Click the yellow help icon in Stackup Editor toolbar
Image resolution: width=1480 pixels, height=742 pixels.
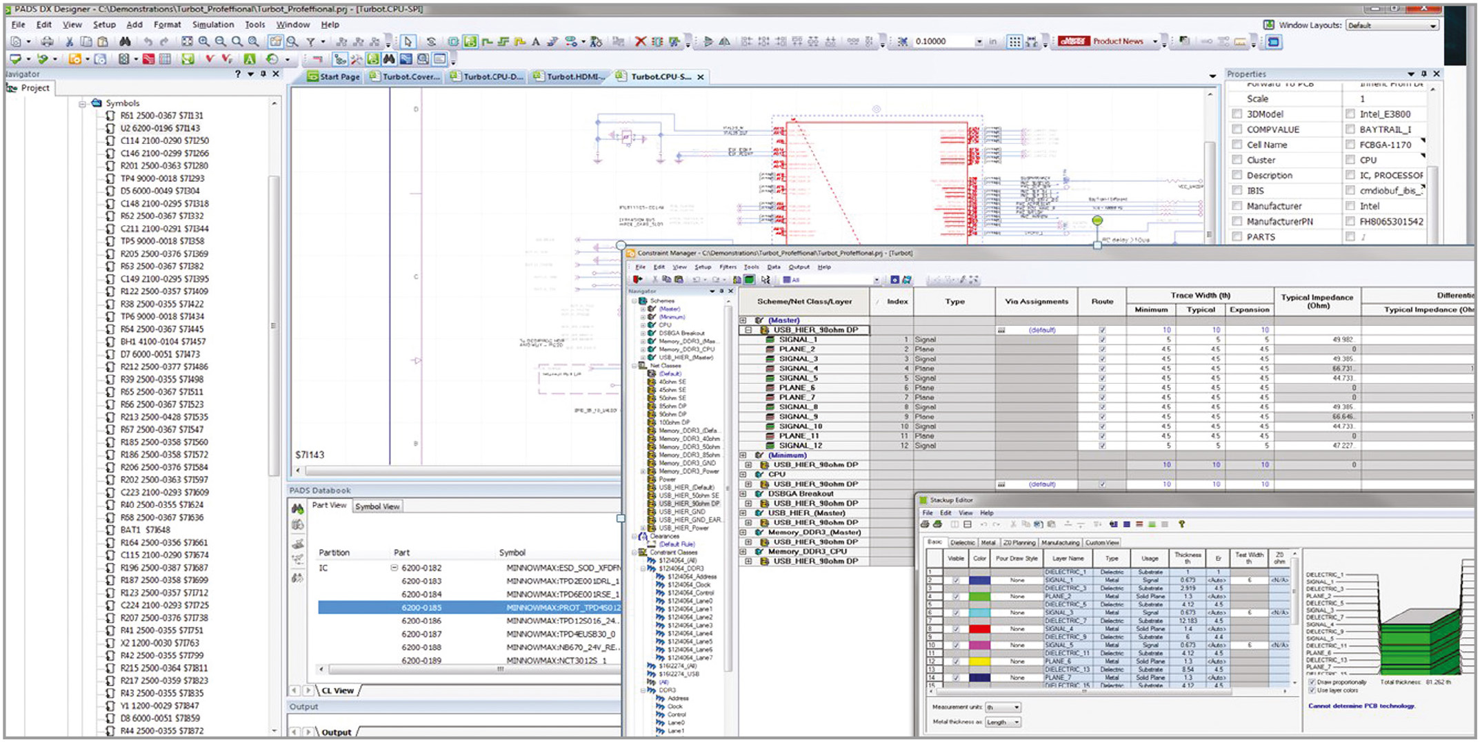point(1181,524)
